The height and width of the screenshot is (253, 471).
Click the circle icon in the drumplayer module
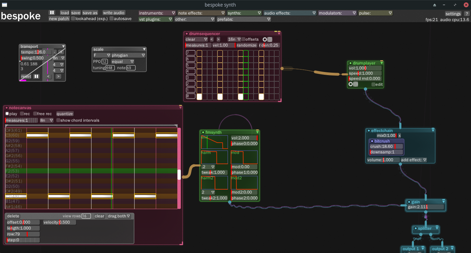[x=350, y=84]
